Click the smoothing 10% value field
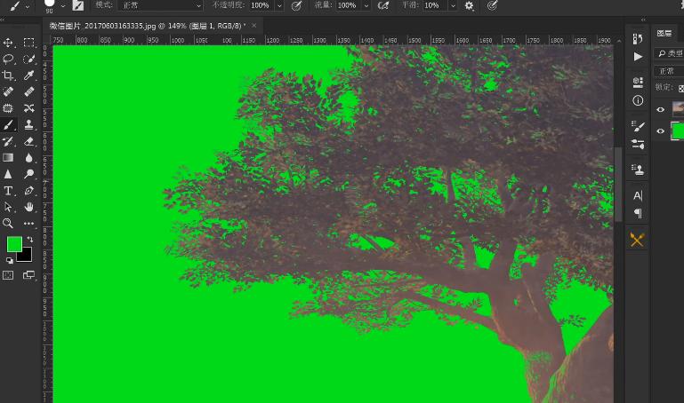The image size is (684, 403). click(435, 5)
